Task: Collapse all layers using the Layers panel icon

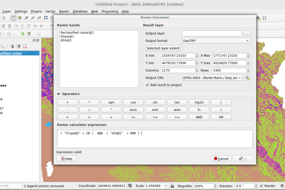Action: [19, 47]
